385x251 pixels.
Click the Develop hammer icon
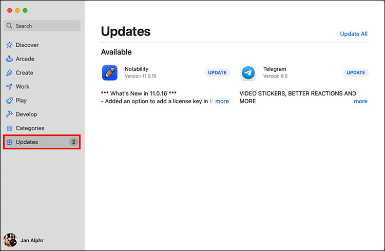[x=9, y=114]
